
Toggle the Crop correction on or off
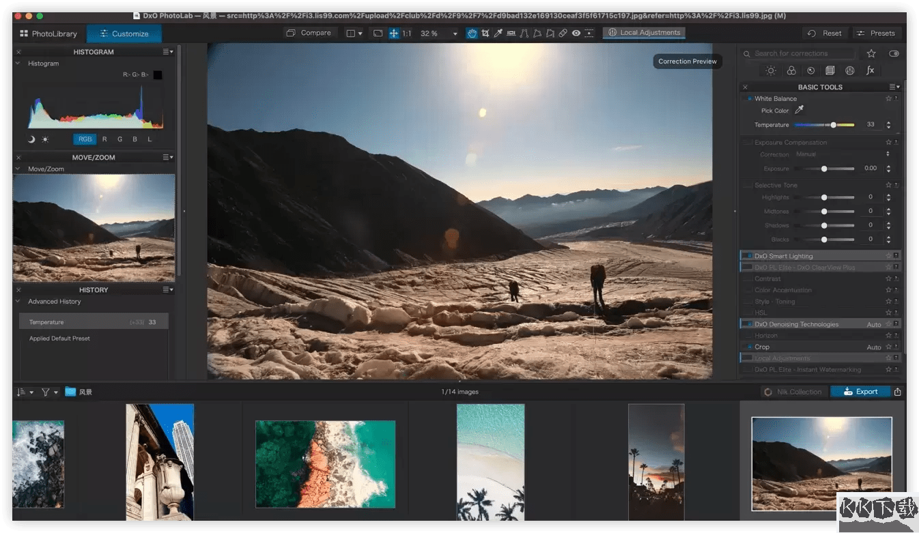[749, 347]
